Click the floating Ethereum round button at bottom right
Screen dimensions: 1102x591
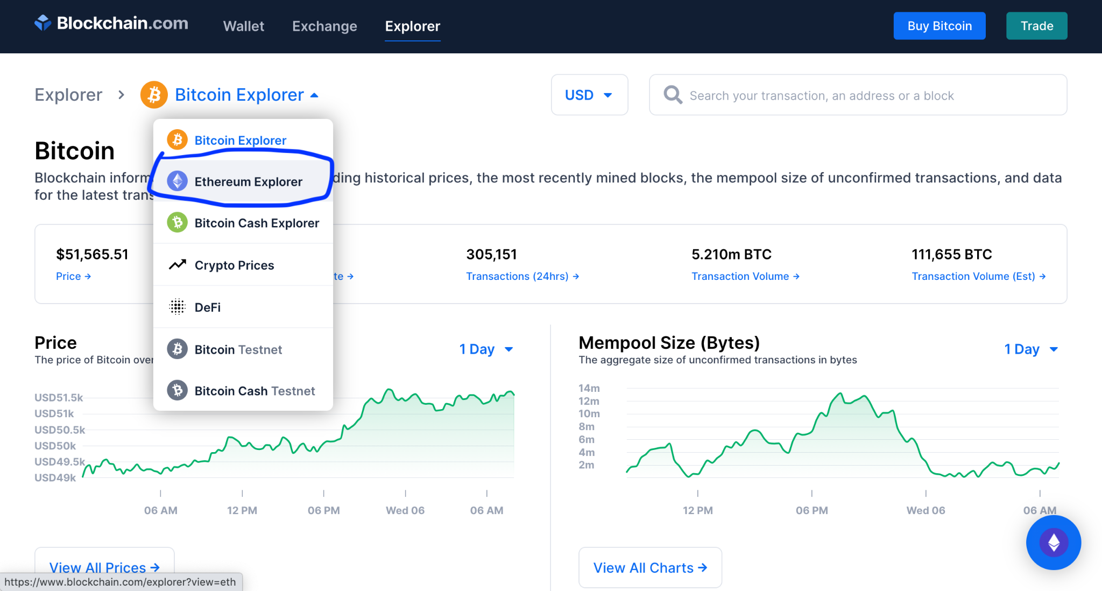coord(1053,542)
